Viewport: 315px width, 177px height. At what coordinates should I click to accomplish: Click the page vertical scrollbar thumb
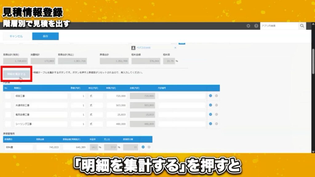313,61
